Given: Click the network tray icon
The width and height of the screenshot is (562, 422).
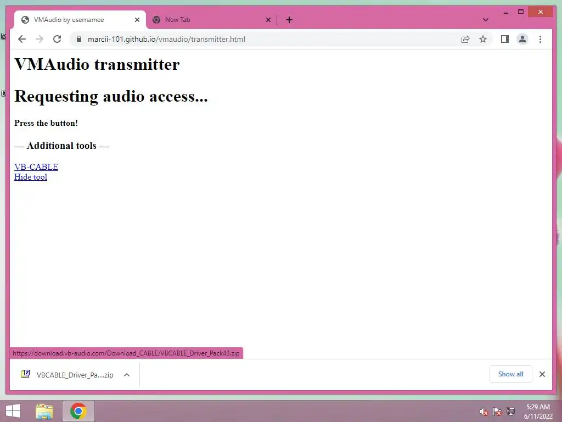Looking at the screenshot, I should (x=510, y=412).
